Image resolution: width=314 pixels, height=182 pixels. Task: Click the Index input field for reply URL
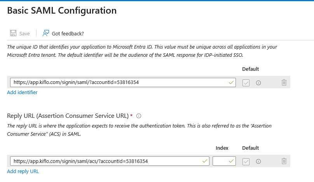click(224, 161)
